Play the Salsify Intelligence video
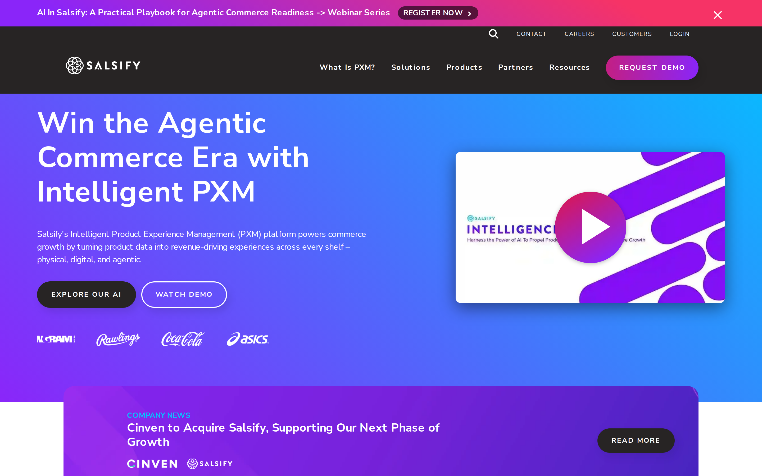762x476 pixels. coord(590,227)
